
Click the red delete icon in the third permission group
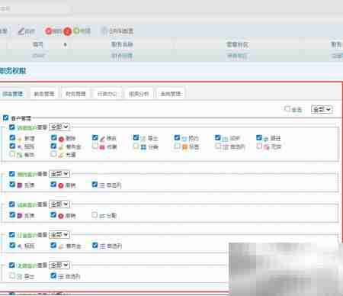(x=61, y=216)
